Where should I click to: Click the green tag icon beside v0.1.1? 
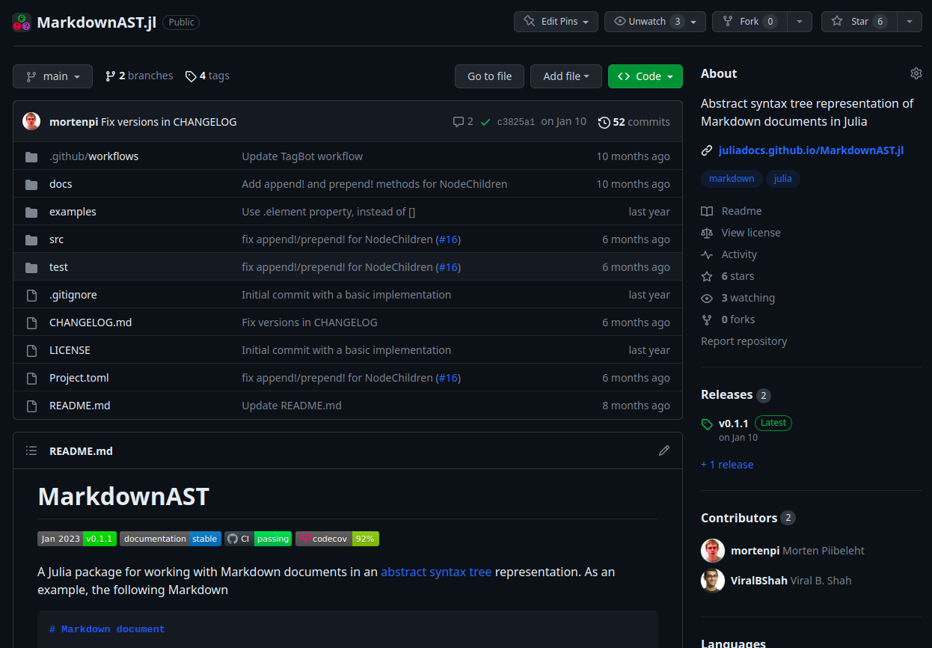(x=707, y=424)
